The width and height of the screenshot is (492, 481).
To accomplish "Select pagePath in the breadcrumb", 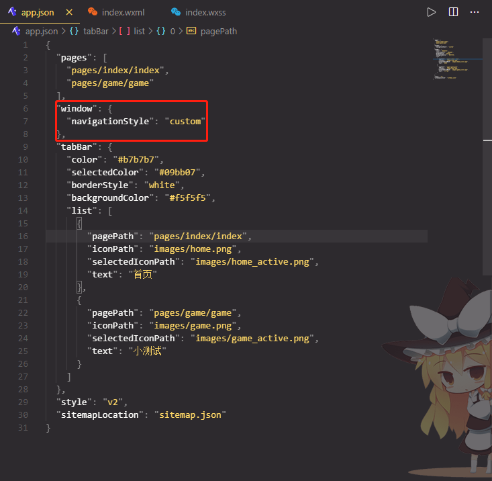I will click(x=219, y=32).
